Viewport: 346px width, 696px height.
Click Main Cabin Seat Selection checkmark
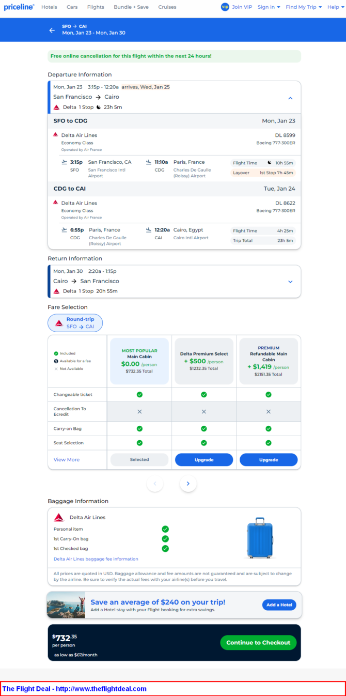tap(139, 443)
